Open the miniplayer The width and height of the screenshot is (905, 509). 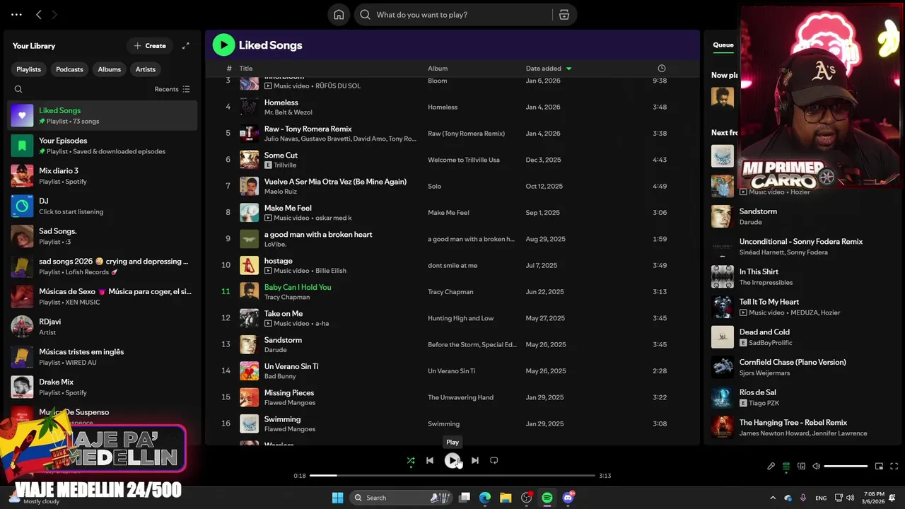(879, 467)
